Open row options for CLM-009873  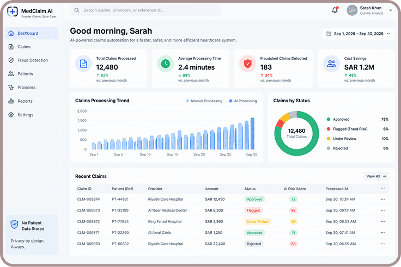(382, 210)
